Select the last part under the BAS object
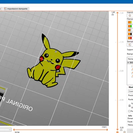Viewport: 133px width, 133px height. 132,76
